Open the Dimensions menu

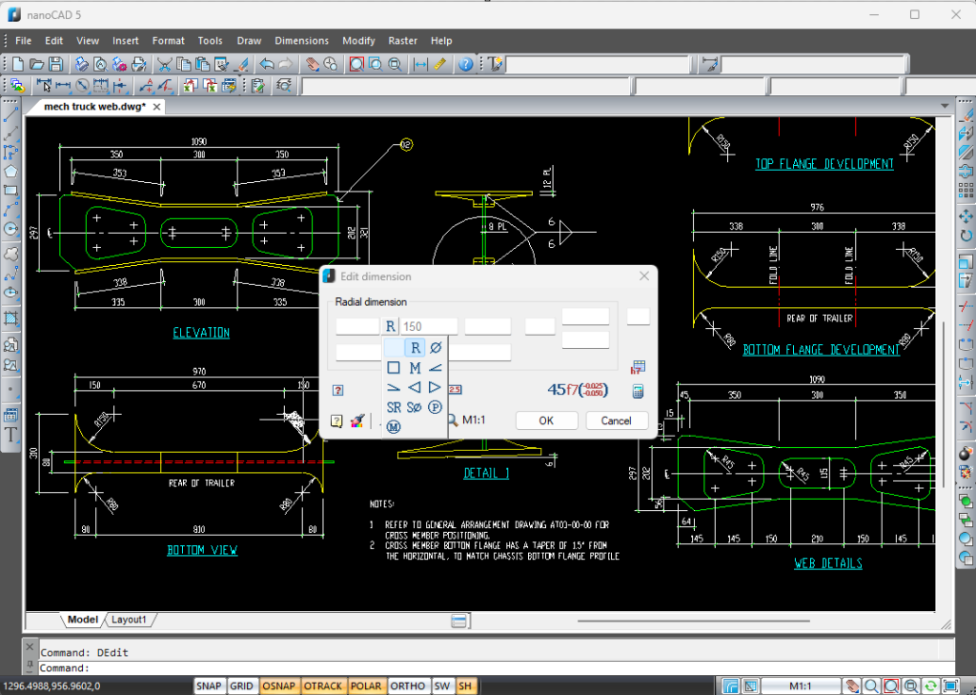click(301, 40)
